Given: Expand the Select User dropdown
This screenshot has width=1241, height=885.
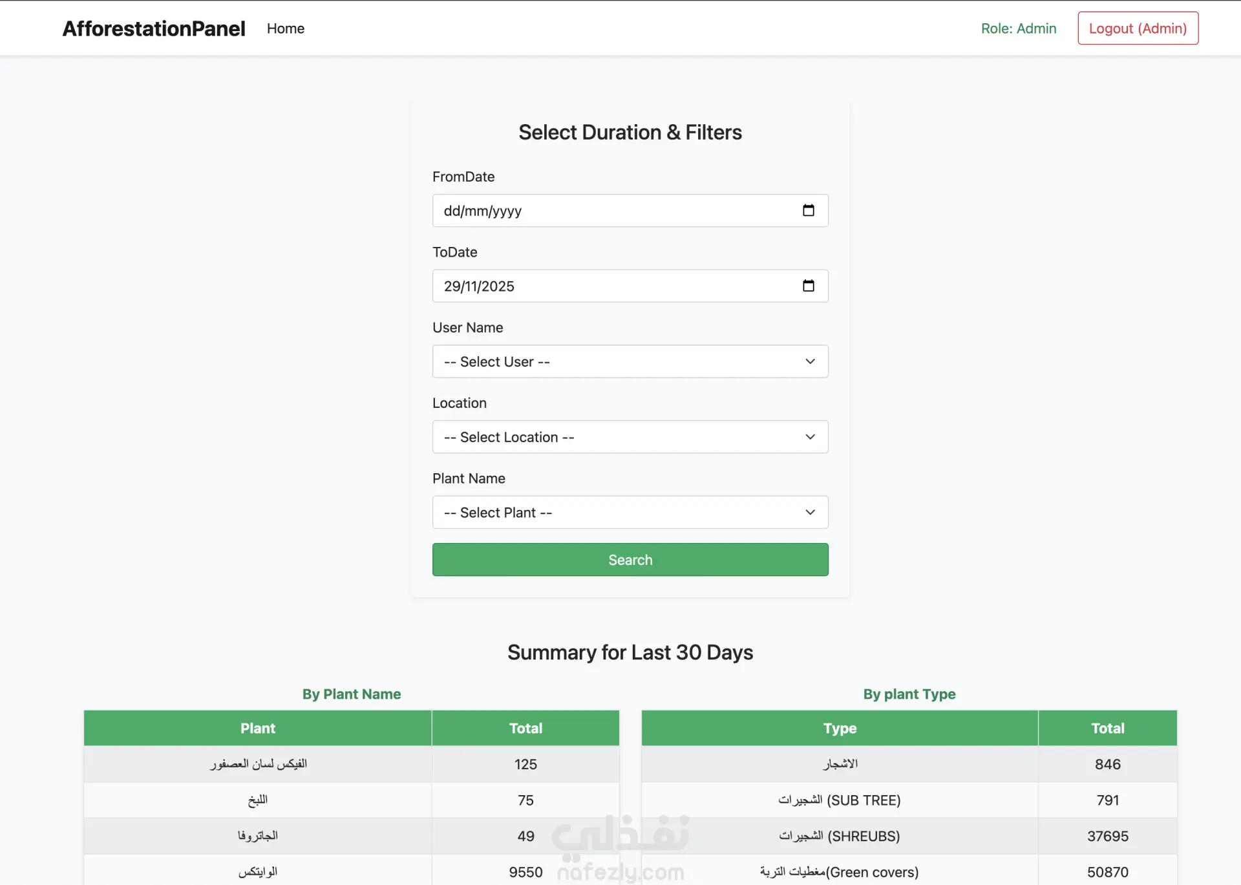Looking at the screenshot, I should [x=630, y=361].
